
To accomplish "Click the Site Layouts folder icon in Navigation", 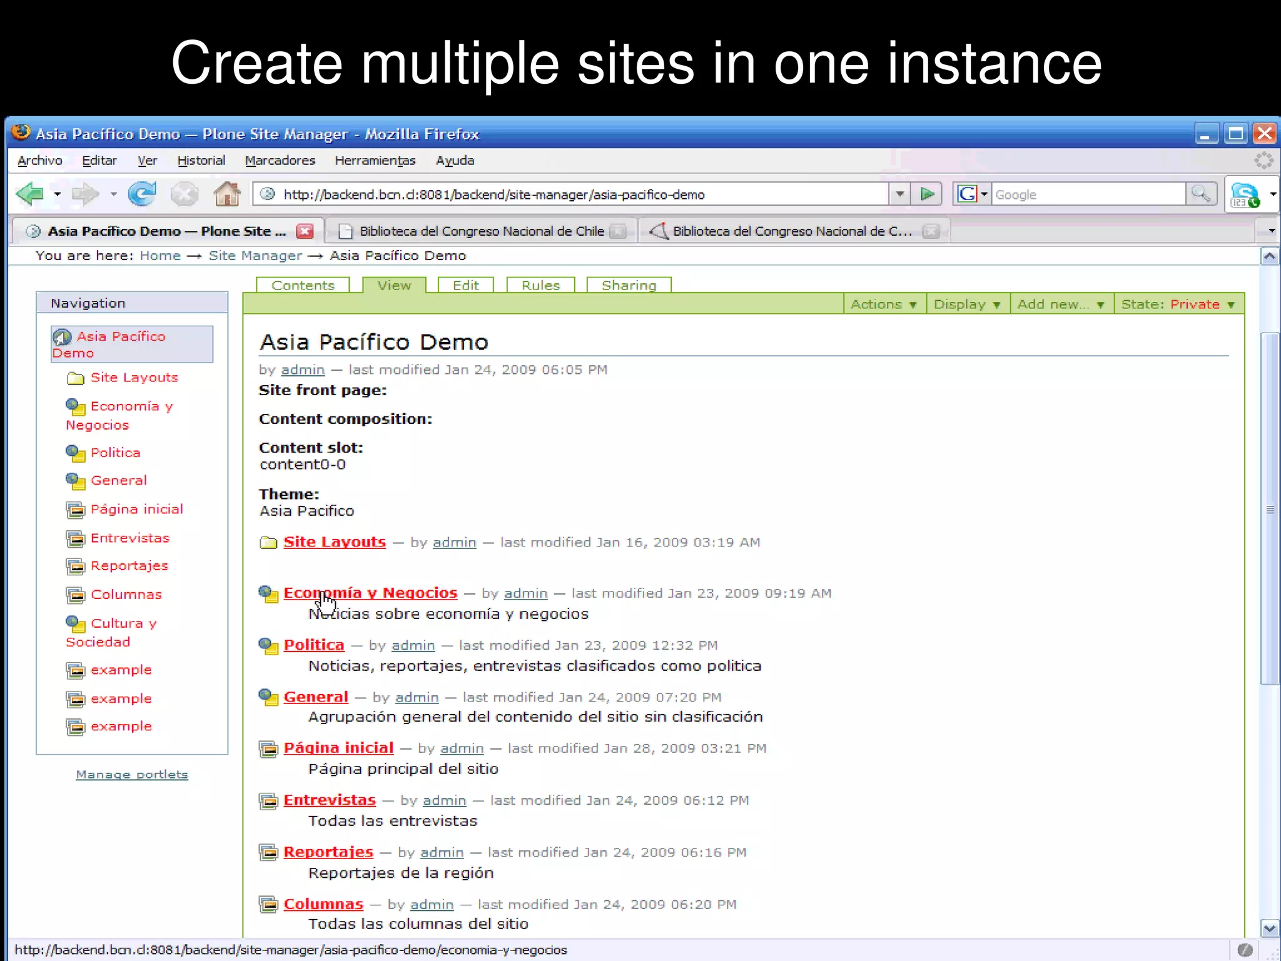I will (76, 378).
